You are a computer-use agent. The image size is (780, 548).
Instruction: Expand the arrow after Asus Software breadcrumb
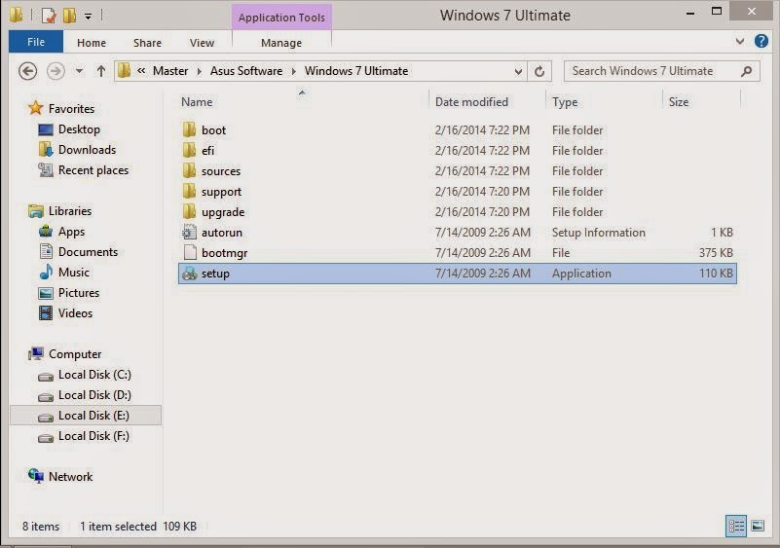click(293, 72)
